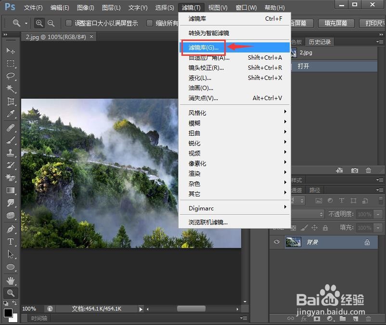
Task: Select the History Brush tool
Action: [x=10, y=165]
